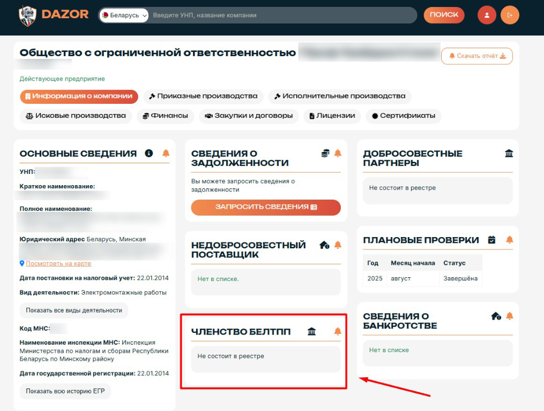Expand EGR history with Показать всю историю ЕГР
Screen dimensions: 544x411
65,391
